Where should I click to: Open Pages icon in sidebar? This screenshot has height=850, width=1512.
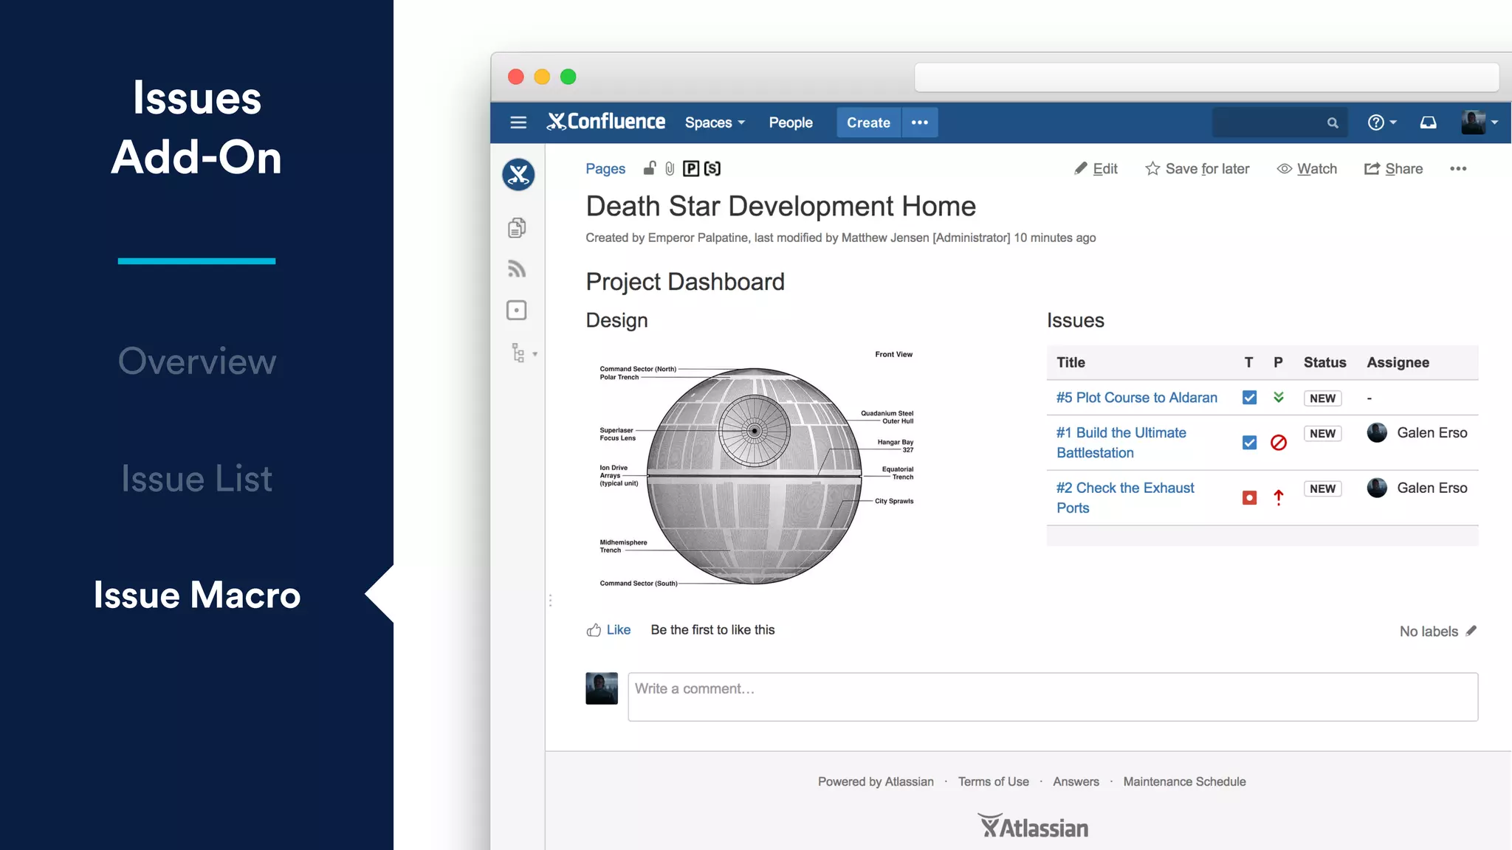tap(517, 228)
